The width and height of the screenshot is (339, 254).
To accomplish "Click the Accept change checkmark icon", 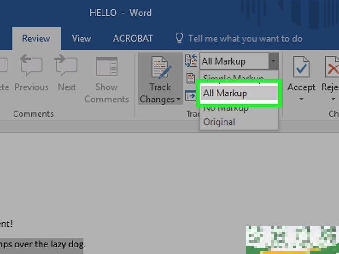I will [x=301, y=68].
